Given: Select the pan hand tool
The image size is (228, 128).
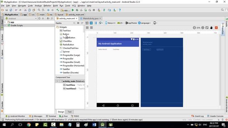Looking at the screenshot, I should (x=211, y=28).
